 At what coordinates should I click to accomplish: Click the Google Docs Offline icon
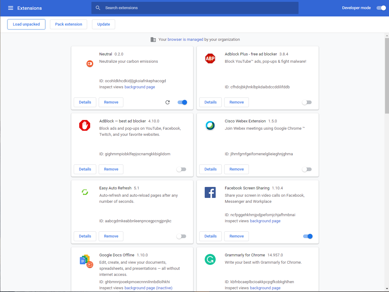point(86,261)
